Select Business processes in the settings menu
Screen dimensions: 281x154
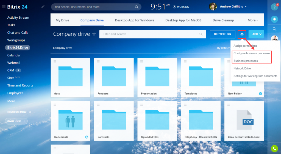(246, 61)
